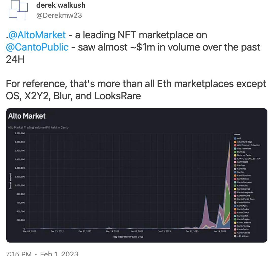Click the Adventure Dogs legend dot

tap(235, 142)
